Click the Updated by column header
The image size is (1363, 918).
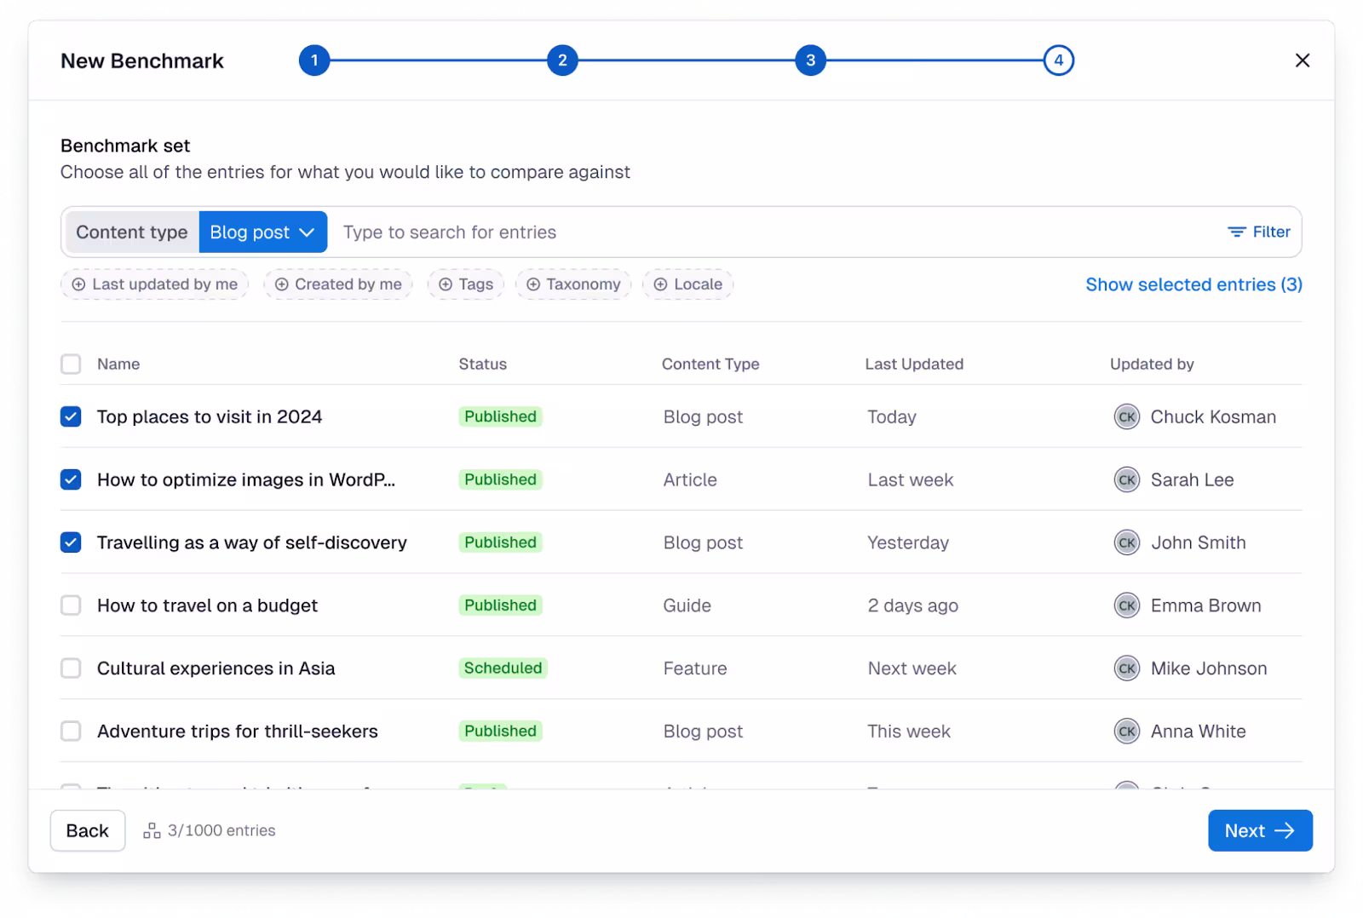[1152, 364]
